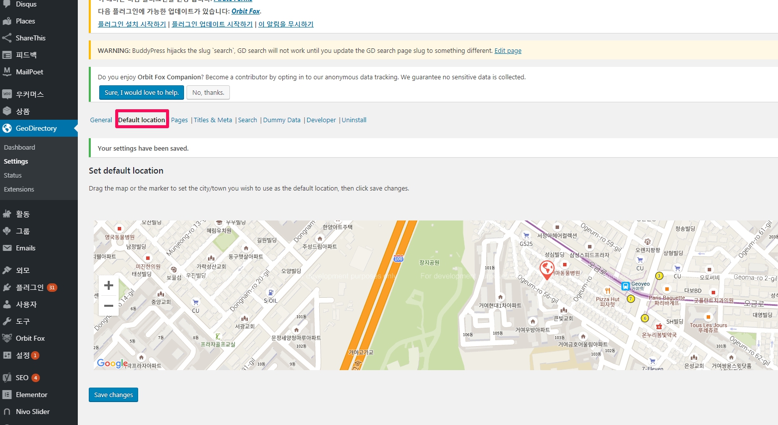The image size is (778, 425).
Task: Click the Elementor icon
Action: pos(7,395)
